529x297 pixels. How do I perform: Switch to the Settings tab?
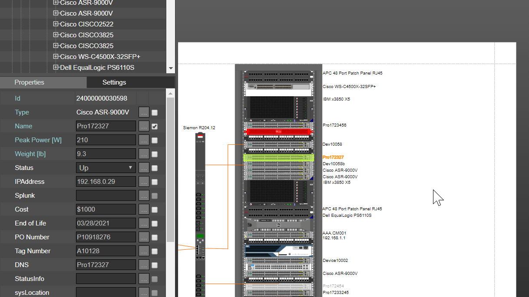coord(114,82)
